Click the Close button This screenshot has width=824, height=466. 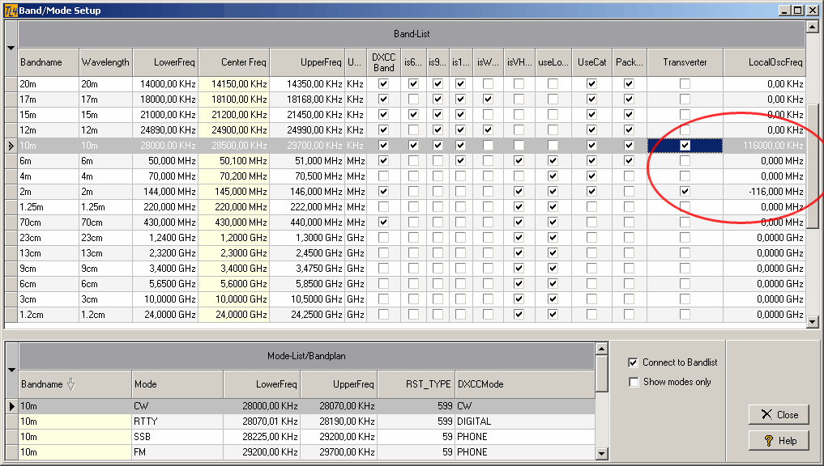[779, 414]
